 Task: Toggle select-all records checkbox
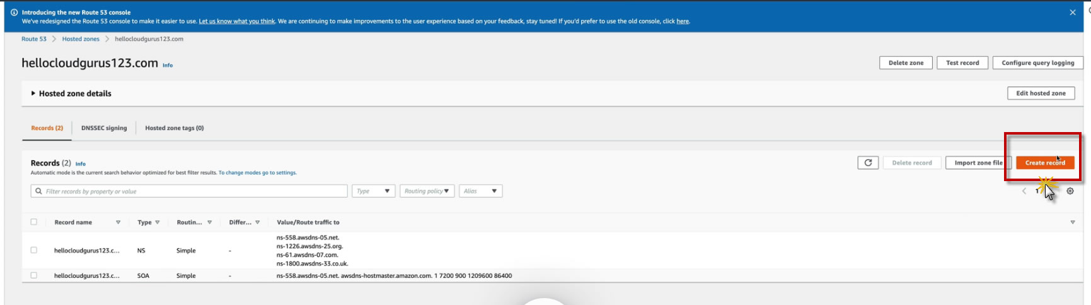click(x=34, y=222)
